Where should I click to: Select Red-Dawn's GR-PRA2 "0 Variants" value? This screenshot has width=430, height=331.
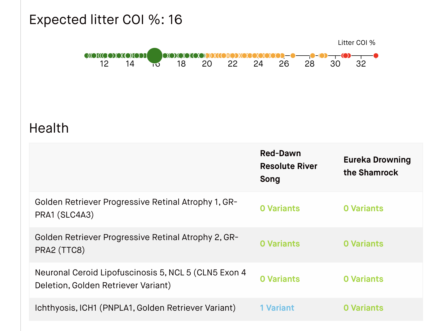280,244
